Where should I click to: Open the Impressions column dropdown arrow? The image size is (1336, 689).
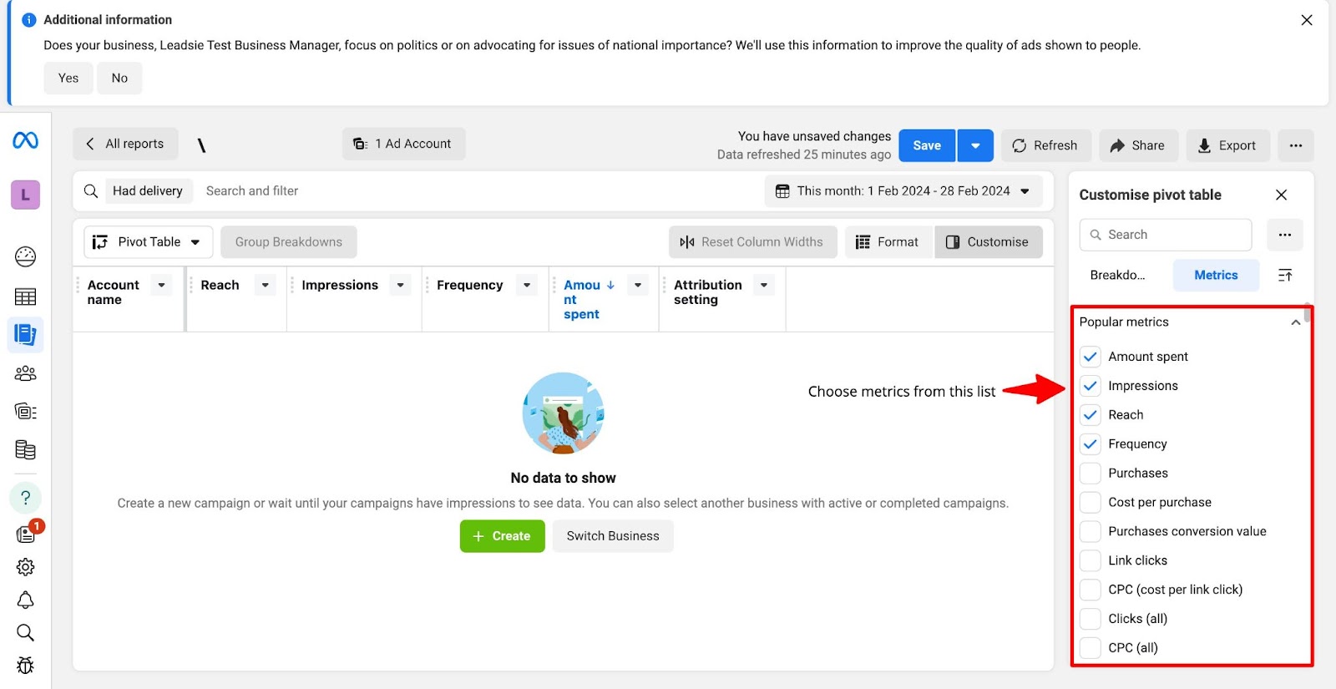point(401,286)
